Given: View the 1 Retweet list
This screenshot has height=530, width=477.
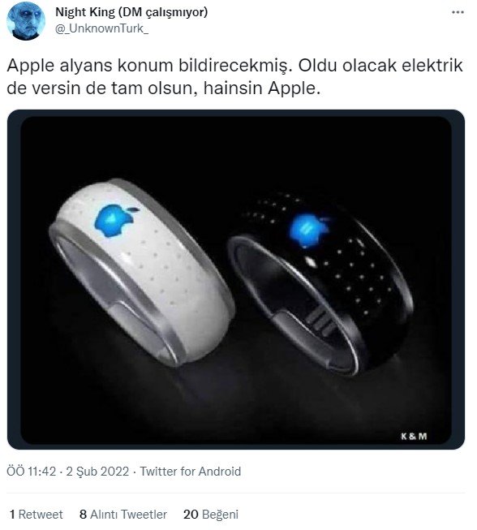Looking at the screenshot, I should [x=37, y=514].
